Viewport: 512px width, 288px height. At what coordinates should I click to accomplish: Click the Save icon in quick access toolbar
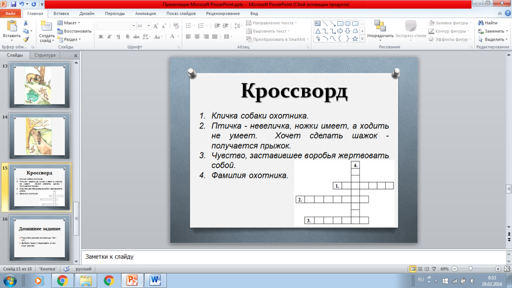click(x=14, y=4)
